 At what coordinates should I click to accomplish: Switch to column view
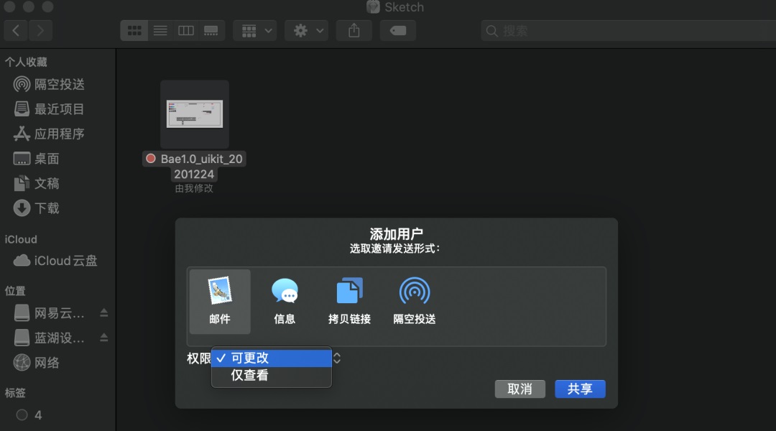(186, 31)
